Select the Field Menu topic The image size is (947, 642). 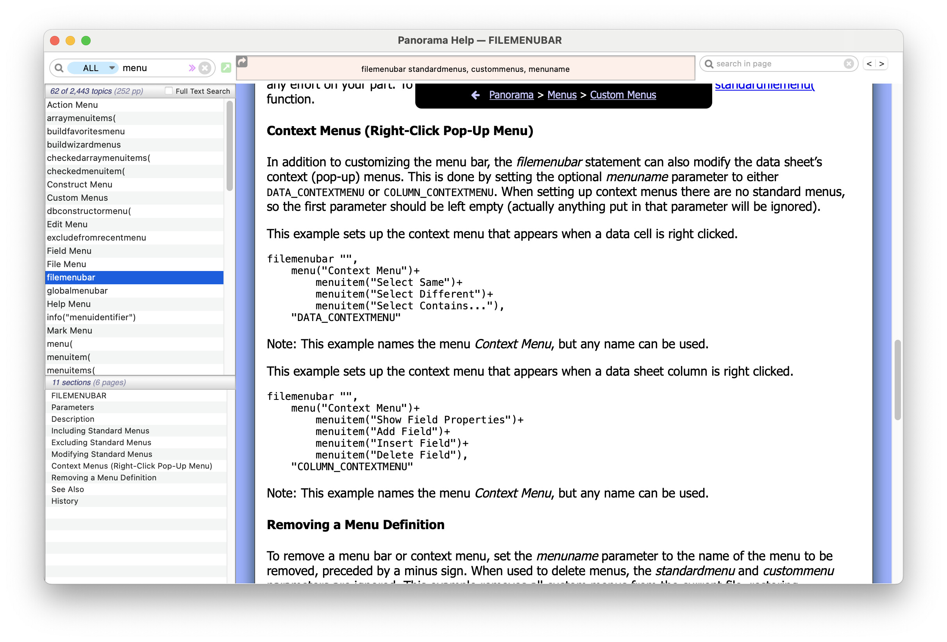coord(134,251)
